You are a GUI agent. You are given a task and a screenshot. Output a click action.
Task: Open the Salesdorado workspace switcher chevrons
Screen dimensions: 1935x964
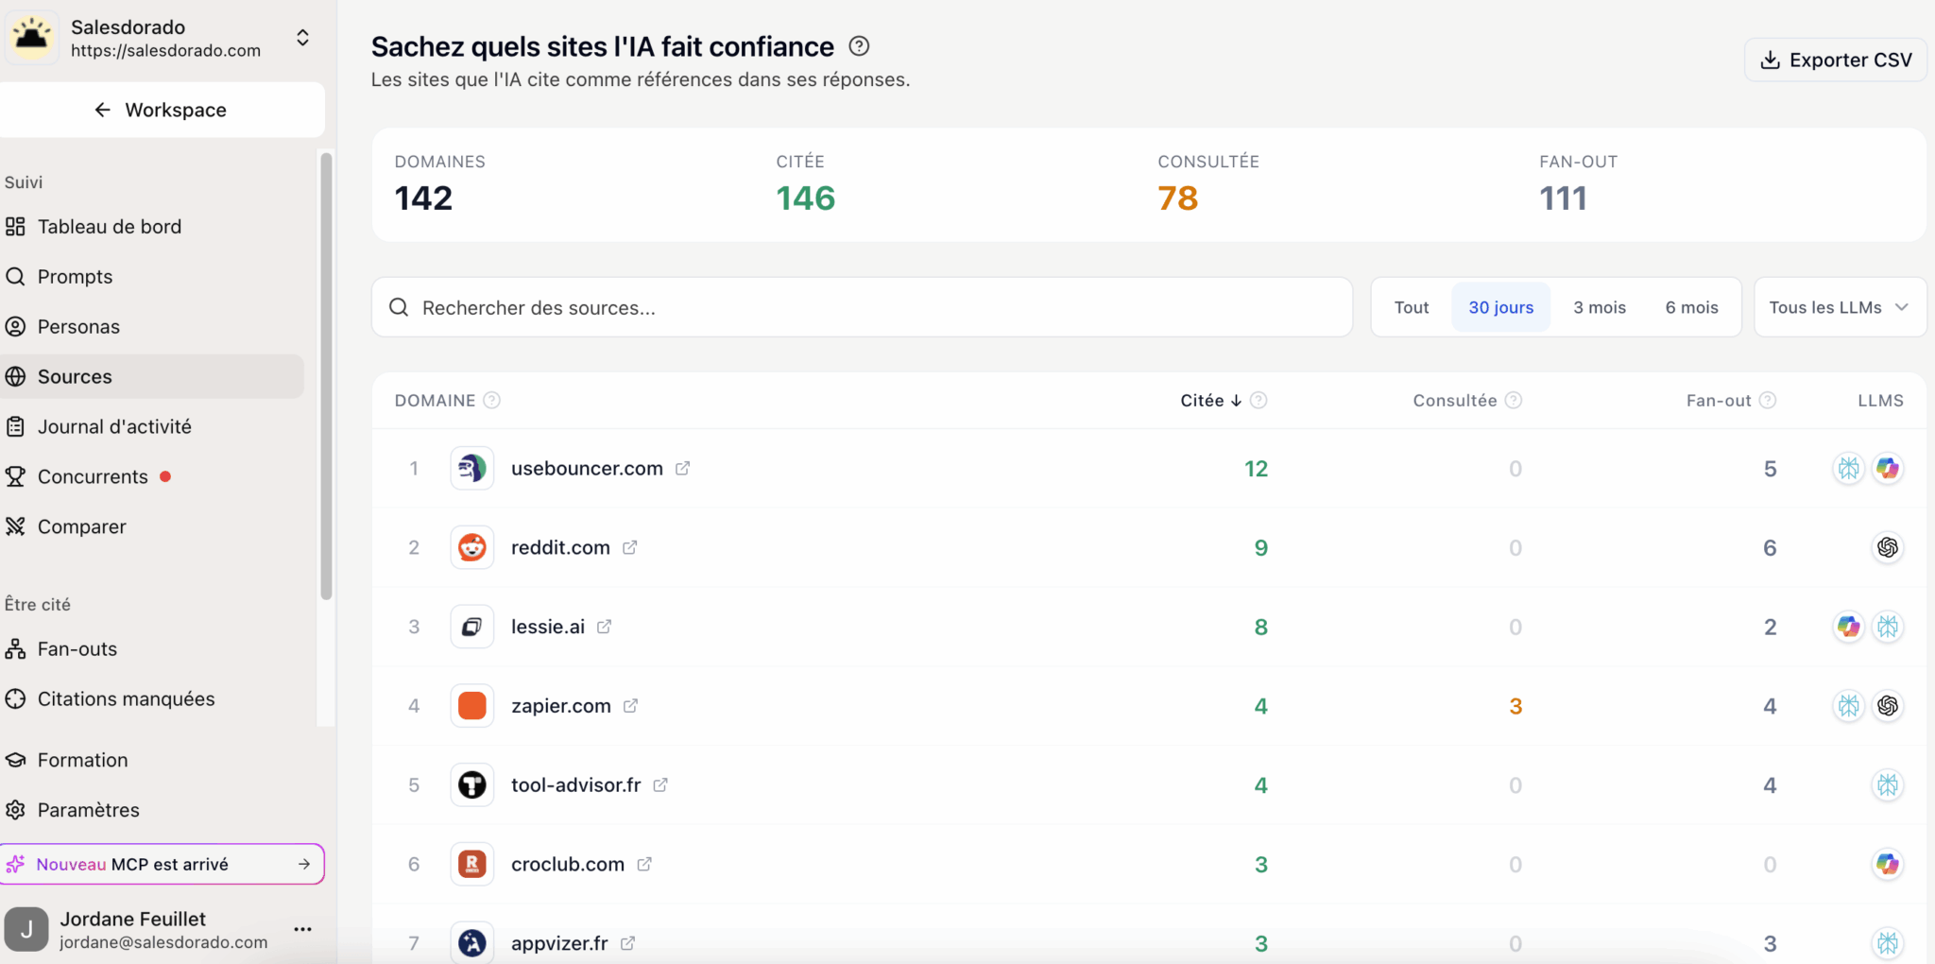(302, 38)
